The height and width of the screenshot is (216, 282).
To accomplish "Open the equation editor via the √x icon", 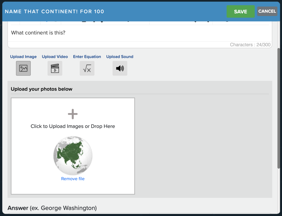I will coord(87,68).
